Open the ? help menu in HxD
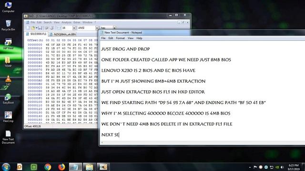 95,22
